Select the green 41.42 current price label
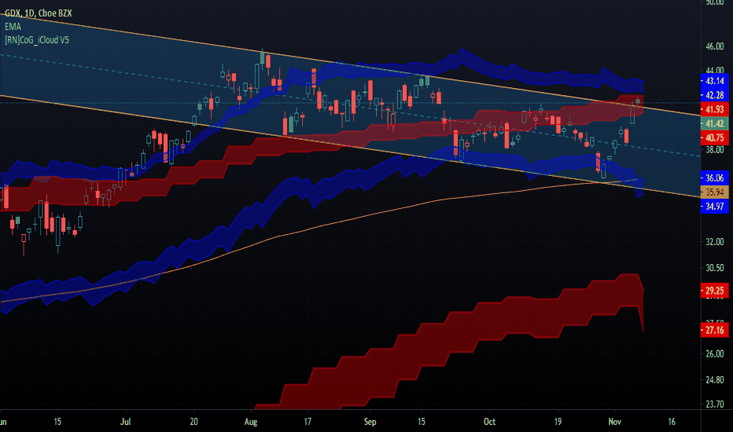This screenshot has width=733, height=432. click(714, 124)
